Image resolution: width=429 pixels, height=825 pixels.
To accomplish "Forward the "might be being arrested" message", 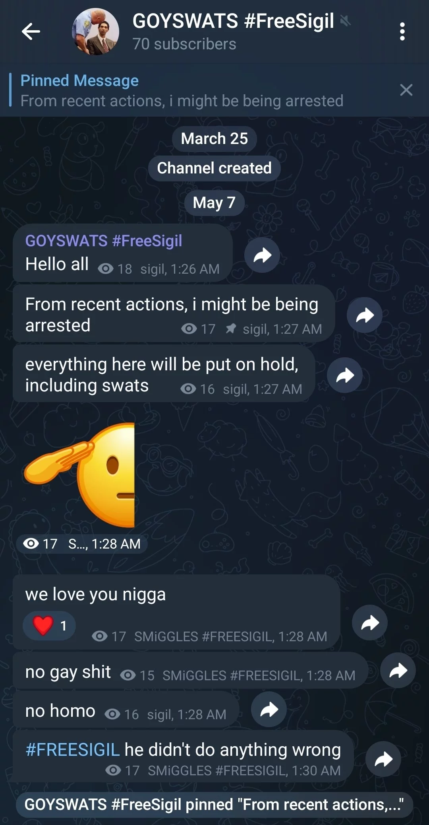I will pyautogui.click(x=365, y=315).
